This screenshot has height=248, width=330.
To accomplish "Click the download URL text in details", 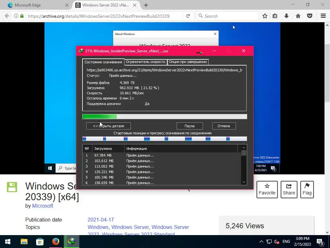I will coord(164,70).
